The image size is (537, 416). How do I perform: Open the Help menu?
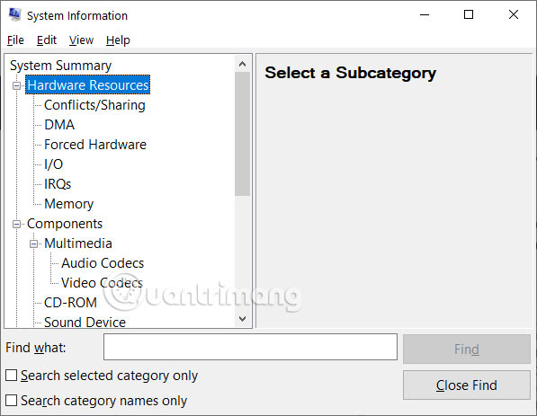pyautogui.click(x=118, y=40)
